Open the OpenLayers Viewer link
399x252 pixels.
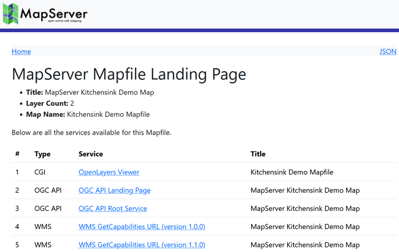109,172
